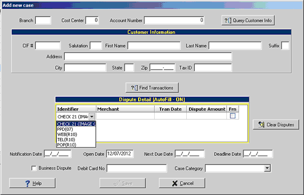
Task: Click the First Name field
Action: tap(154, 46)
